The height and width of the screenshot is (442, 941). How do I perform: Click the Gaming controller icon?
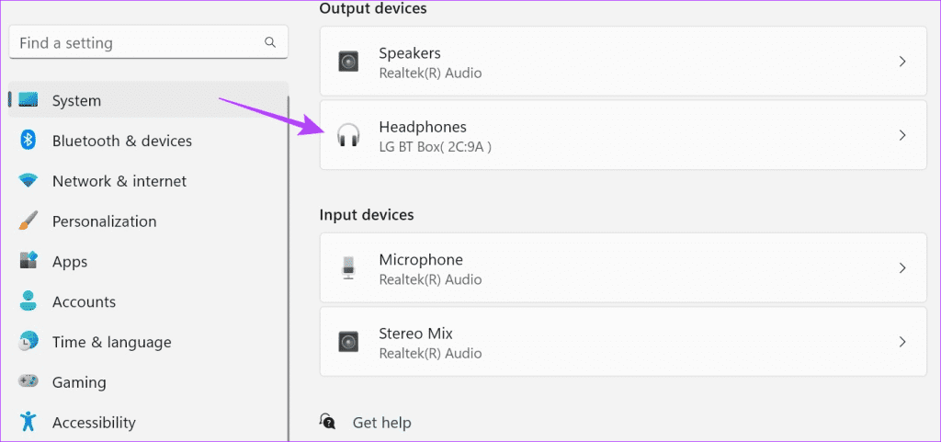click(x=28, y=381)
